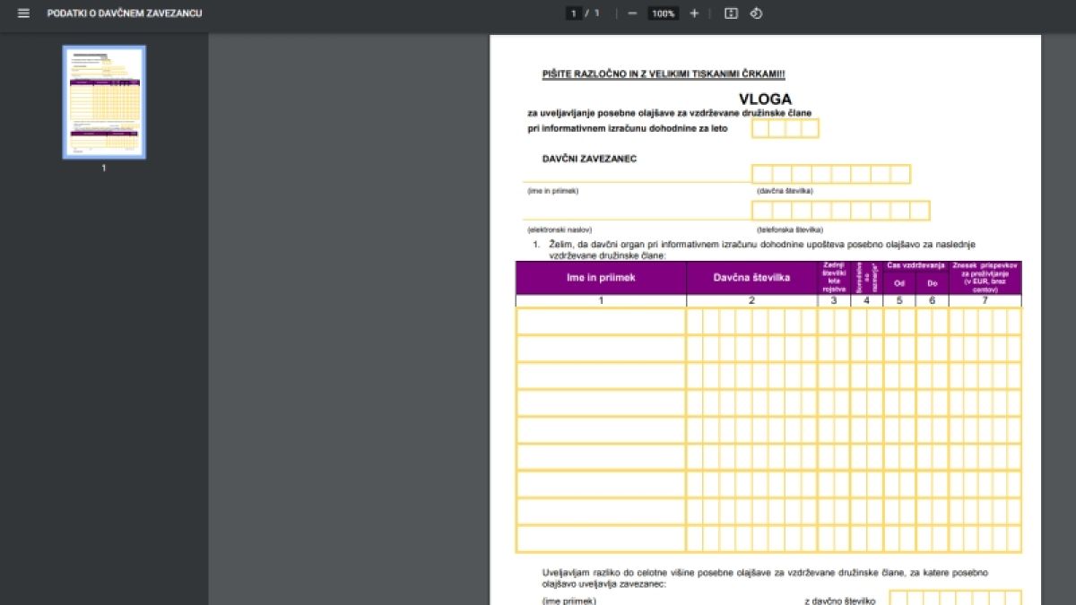
Task: Rotate the document counterclockwise
Action: (x=756, y=13)
